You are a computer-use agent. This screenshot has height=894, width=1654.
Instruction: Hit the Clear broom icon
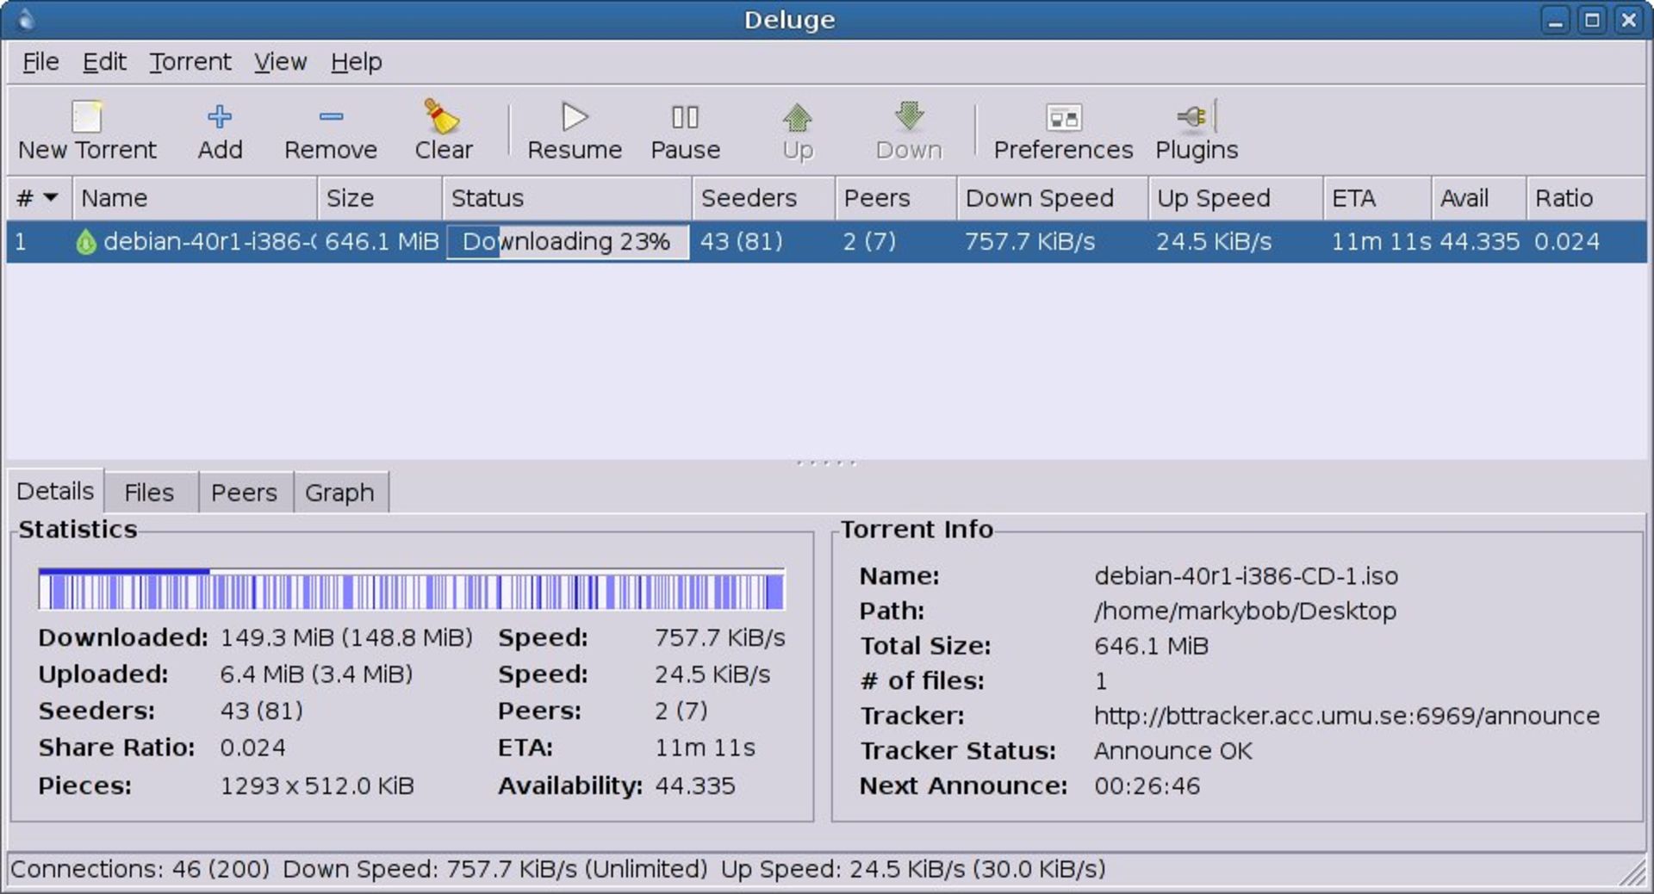[443, 117]
